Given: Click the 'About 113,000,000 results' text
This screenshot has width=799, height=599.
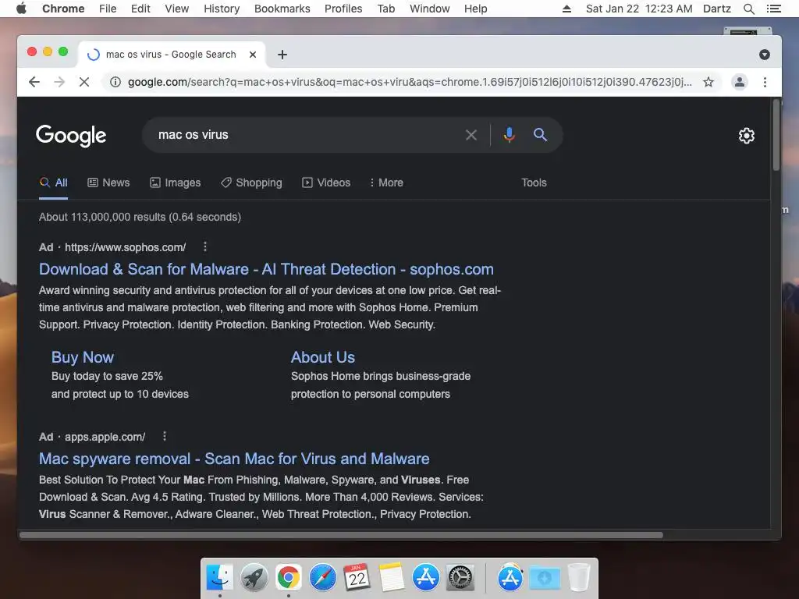Looking at the screenshot, I should (140, 217).
